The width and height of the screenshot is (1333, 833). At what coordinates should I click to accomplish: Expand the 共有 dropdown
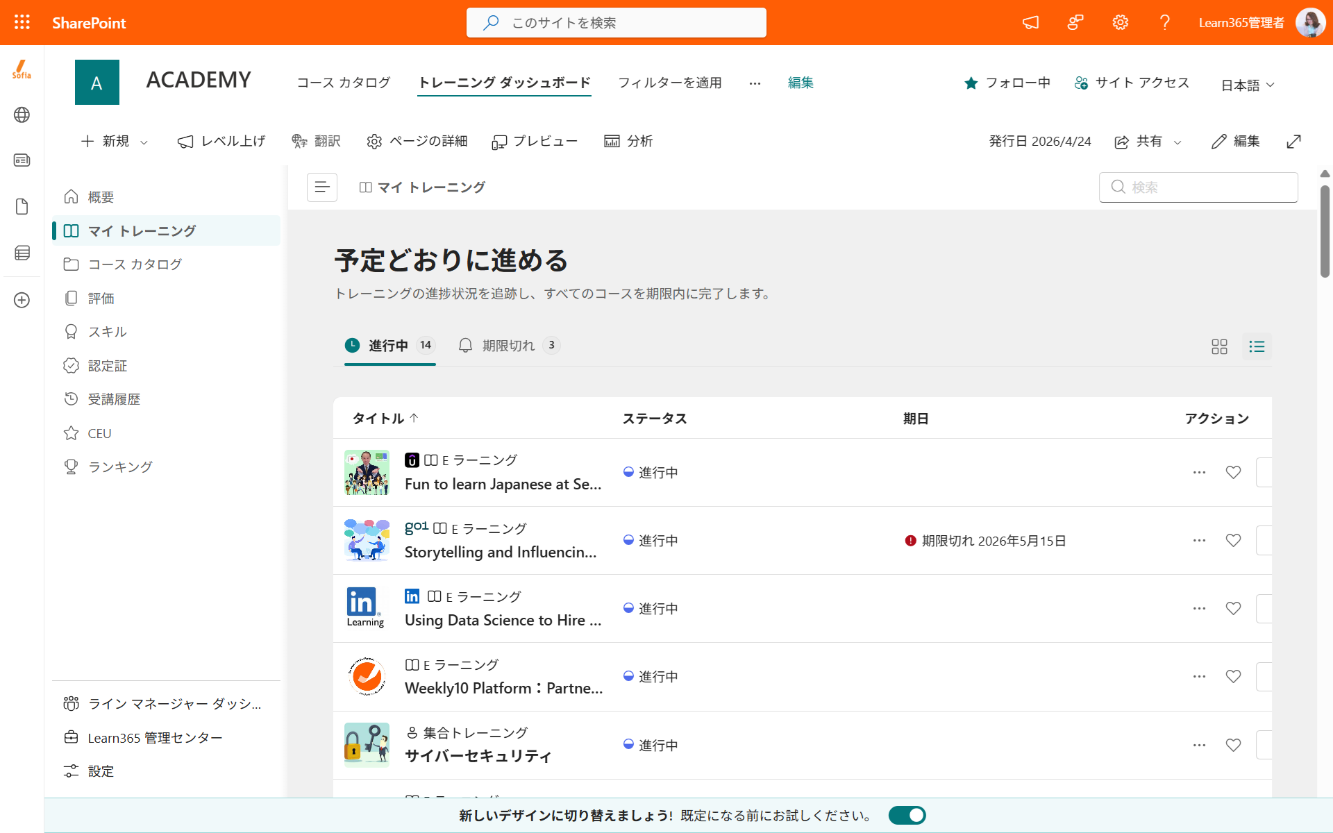pos(1177,142)
